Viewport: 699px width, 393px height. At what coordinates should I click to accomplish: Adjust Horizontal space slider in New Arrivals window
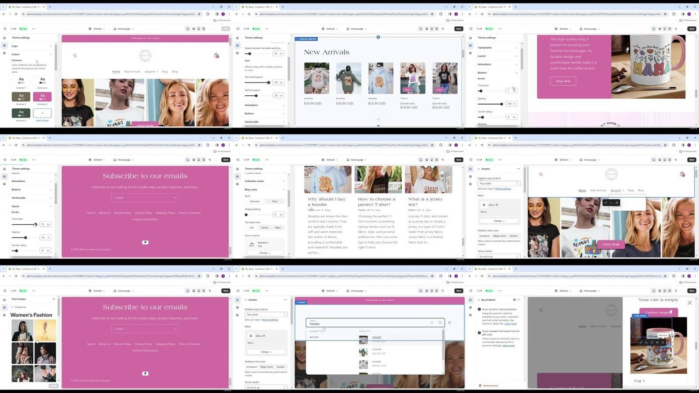tap(269, 82)
